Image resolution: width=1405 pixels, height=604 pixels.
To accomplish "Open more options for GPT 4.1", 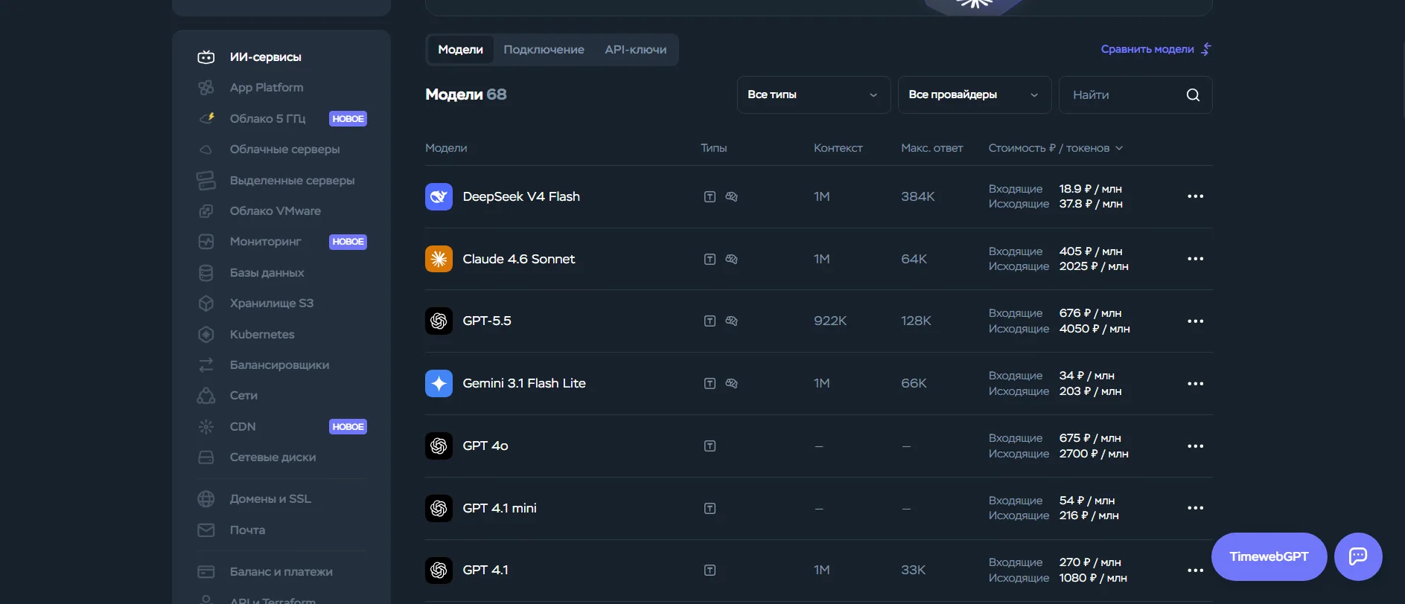I will [1196, 571].
